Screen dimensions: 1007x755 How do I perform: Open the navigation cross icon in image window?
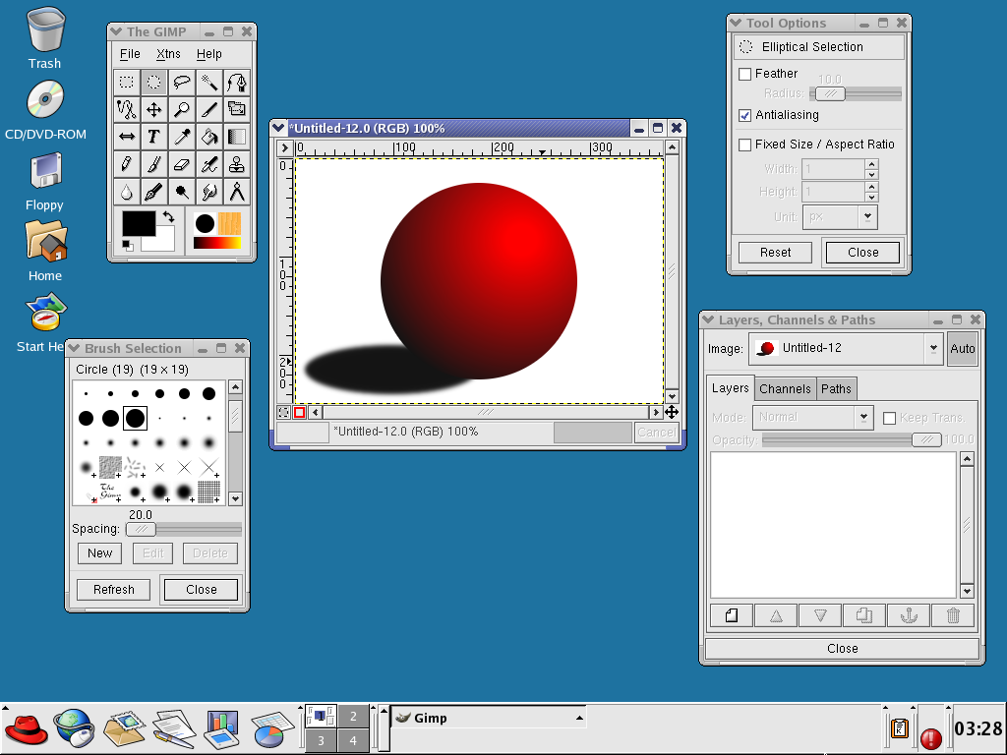(672, 412)
